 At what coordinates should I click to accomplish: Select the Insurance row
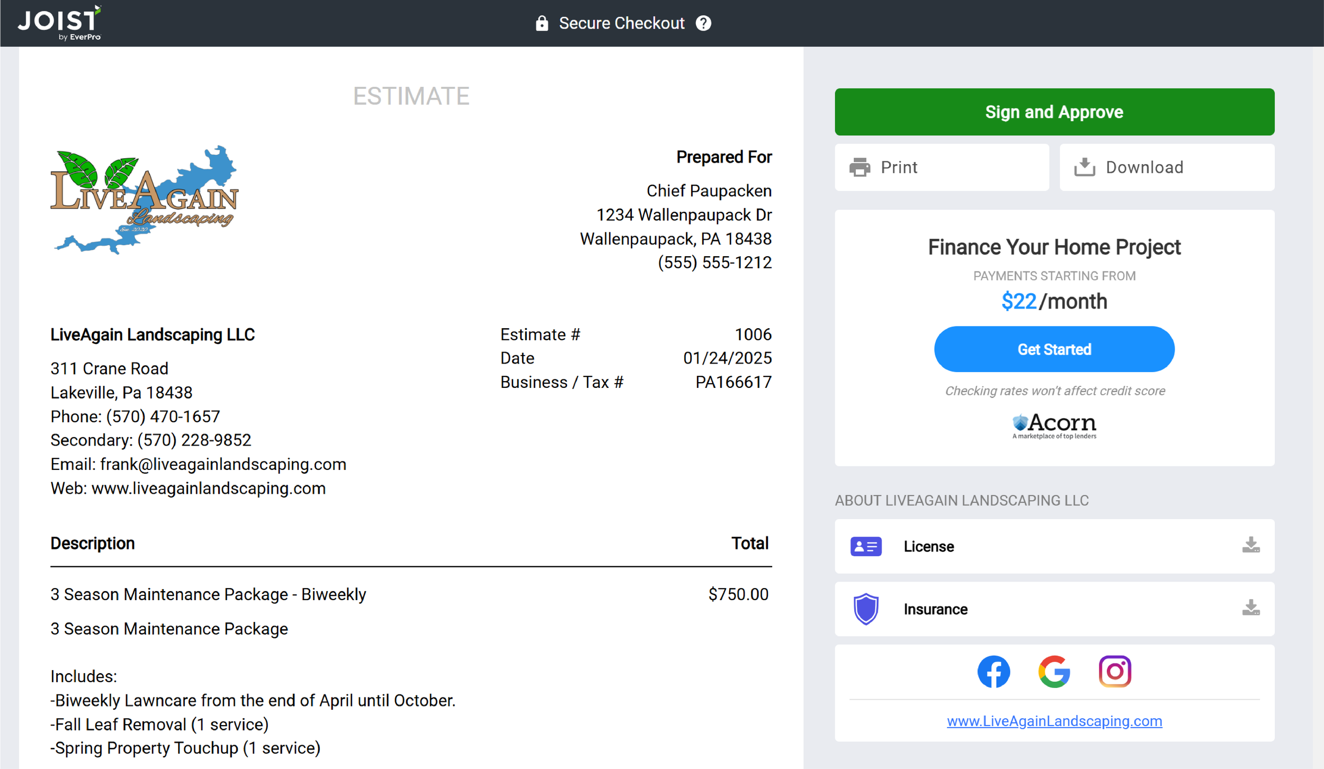(1054, 609)
